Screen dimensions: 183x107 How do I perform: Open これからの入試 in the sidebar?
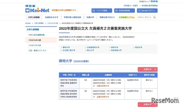[x=41, y=40]
